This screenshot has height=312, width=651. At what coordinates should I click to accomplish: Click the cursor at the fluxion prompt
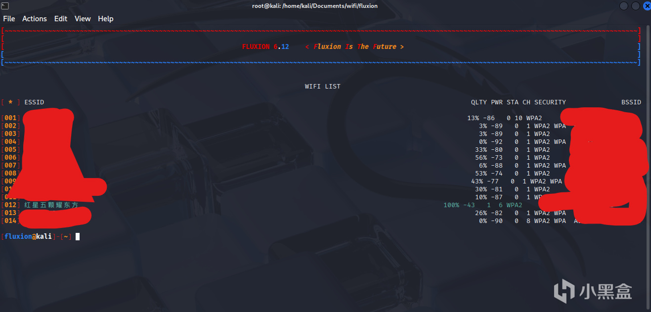(78, 237)
